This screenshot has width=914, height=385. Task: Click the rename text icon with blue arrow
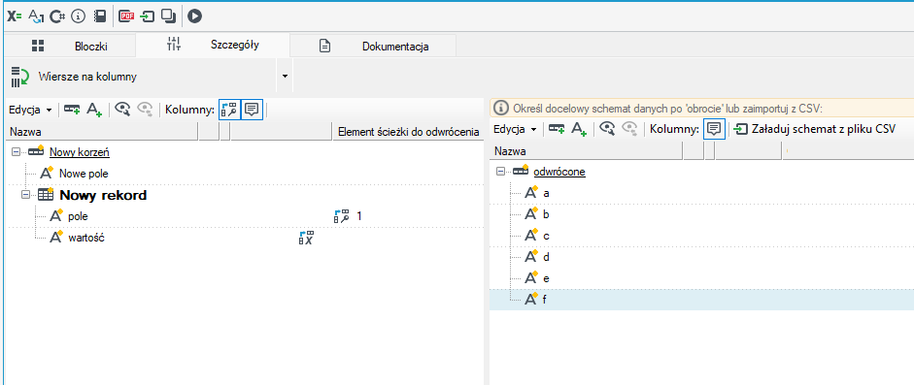tap(36, 16)
